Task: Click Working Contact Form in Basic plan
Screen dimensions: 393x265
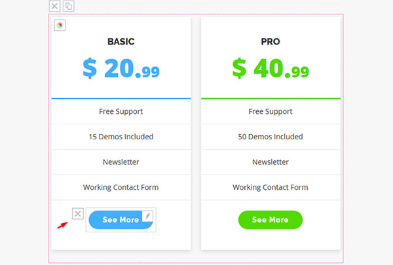Action: (121, 187)
